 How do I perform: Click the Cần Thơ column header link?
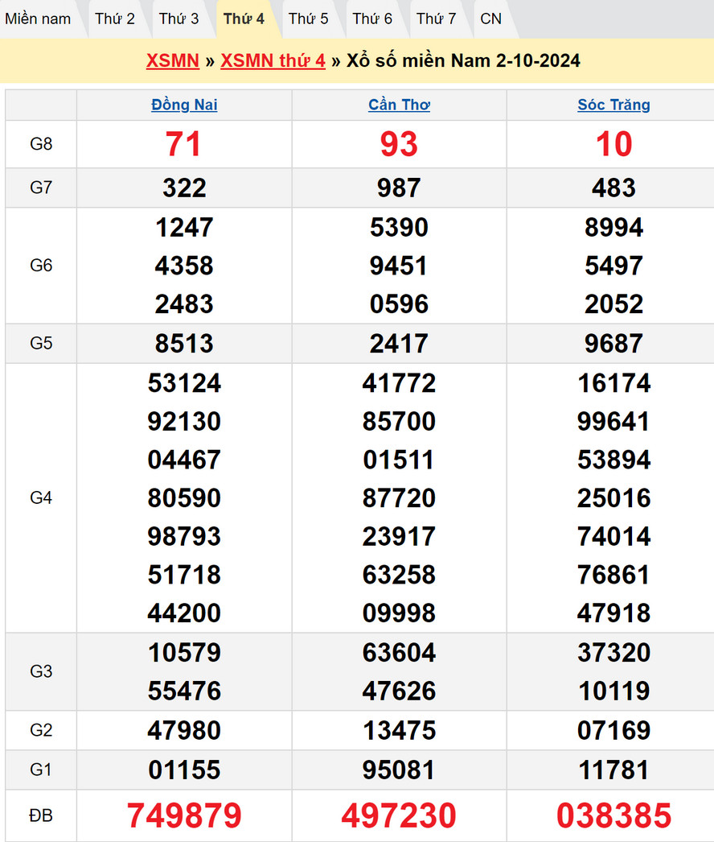tap(399, 105)
